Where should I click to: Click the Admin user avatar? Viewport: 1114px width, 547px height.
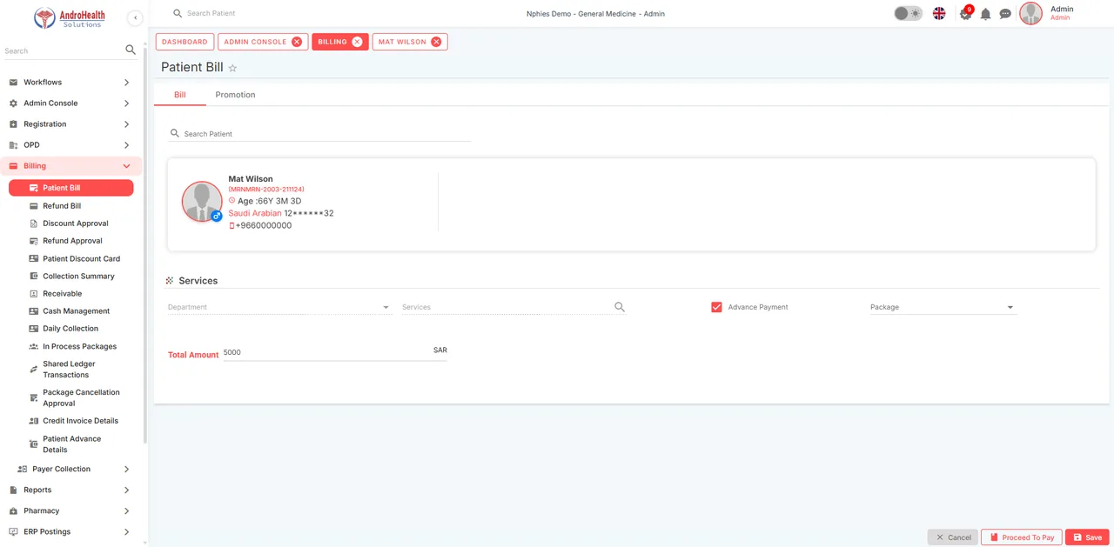(1031, 13)
